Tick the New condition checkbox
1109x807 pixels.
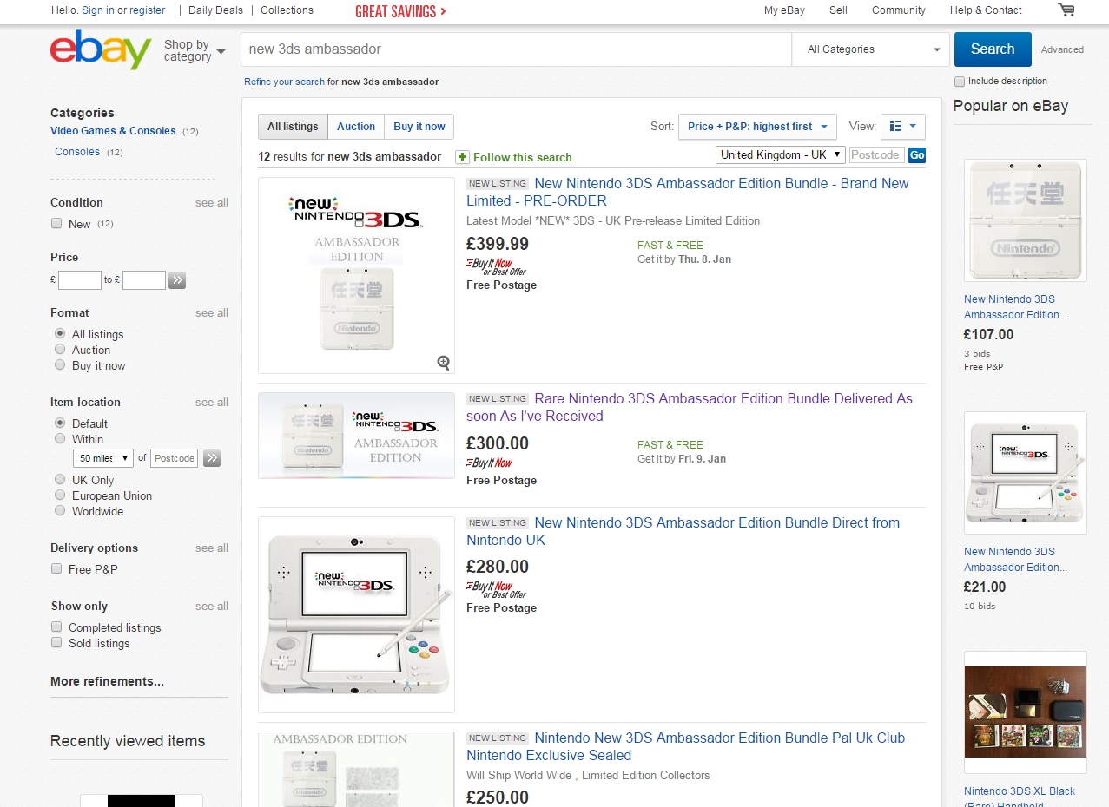(x=57, y=224)
